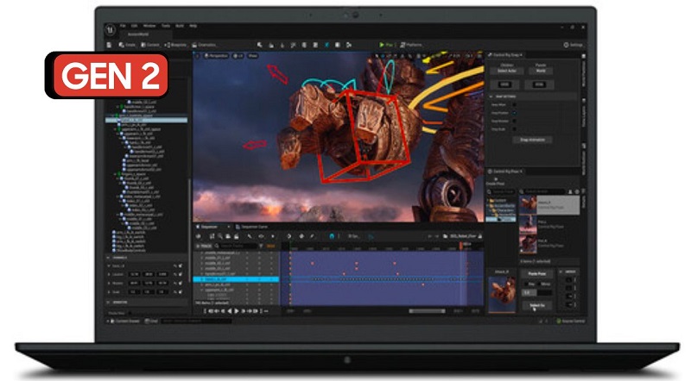Image resolution: width=691 pixels, height=381 pixels.
Task: Switch to the Sequencer Curves tab
Action: [251, 227]
